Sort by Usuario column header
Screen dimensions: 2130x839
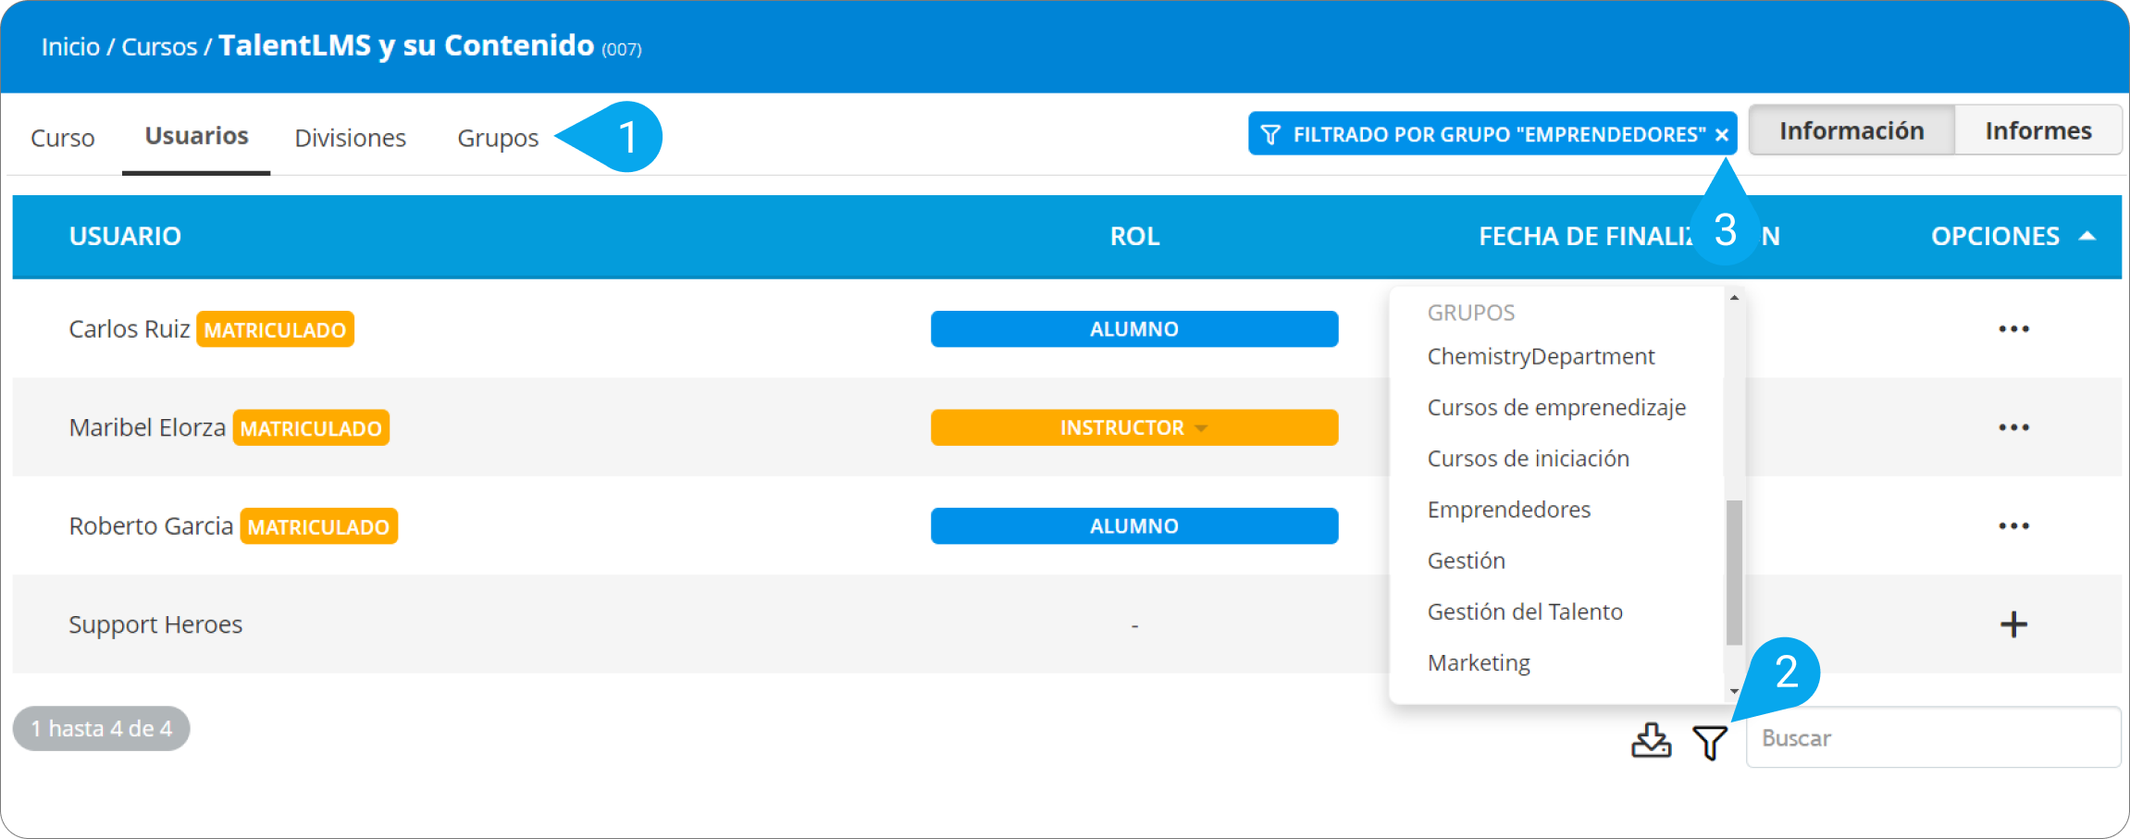point(125,236)
